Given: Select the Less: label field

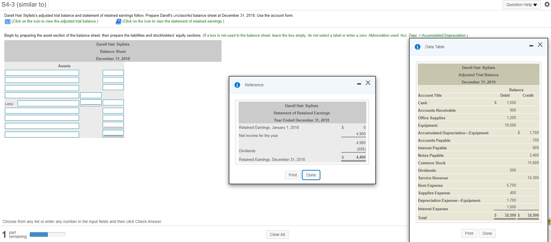Looking at the screenshot, I should coord(48,103).
